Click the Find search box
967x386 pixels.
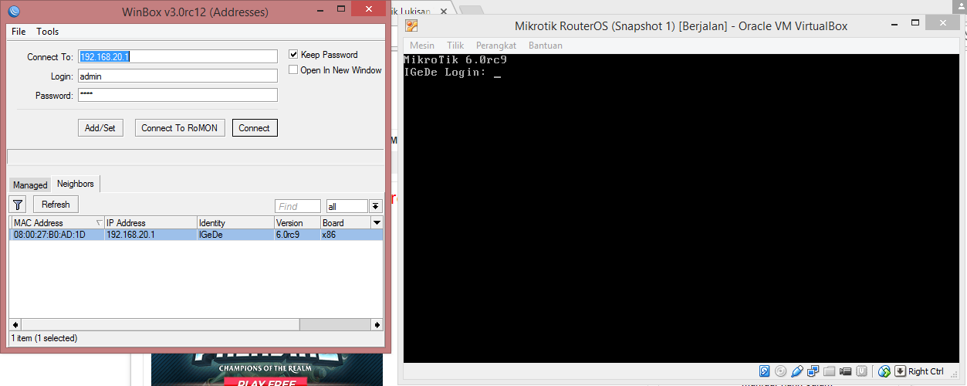pyautogui.click(x=298, y=206)
